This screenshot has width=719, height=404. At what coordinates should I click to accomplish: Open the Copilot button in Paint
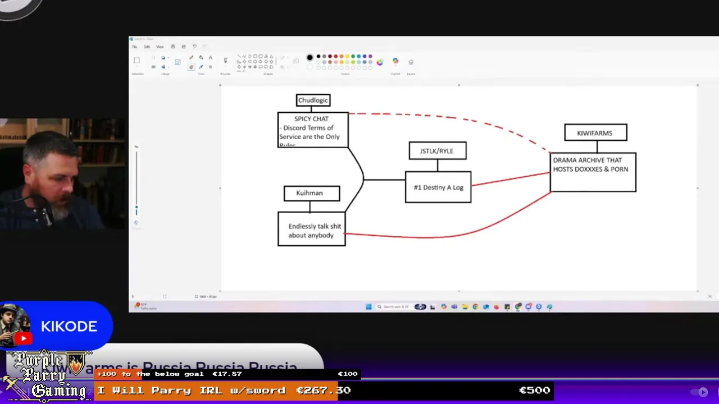pyautogui.click(x=395, y=61)
